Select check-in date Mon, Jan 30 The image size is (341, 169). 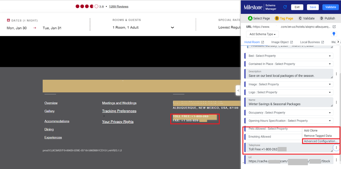click(x=17, y=28)
